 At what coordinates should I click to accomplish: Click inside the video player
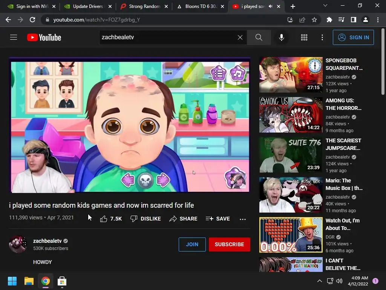(130, 125)
